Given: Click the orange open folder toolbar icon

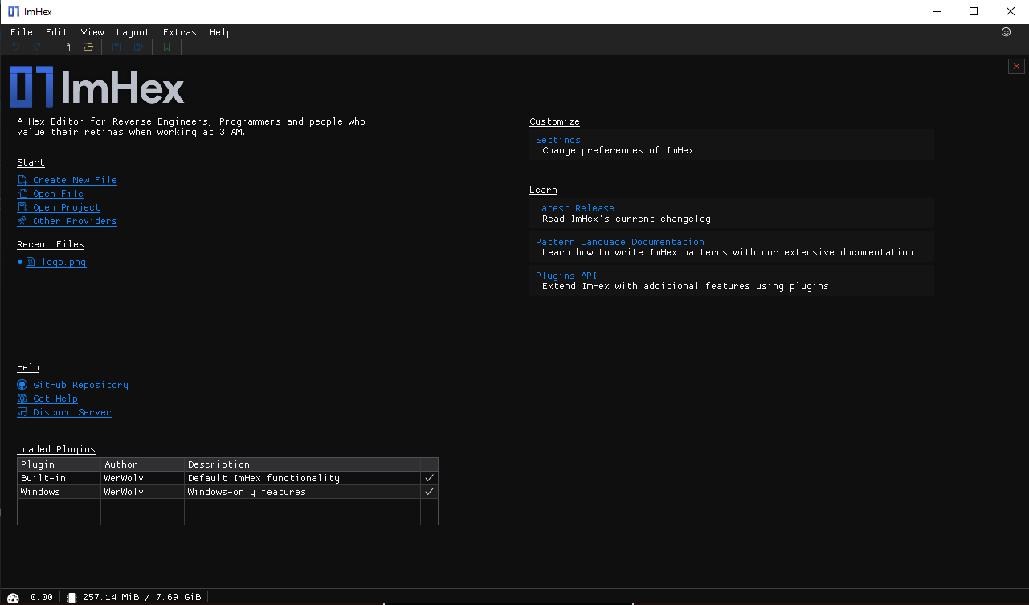Looking at the screenshot, I should [88, 47].
